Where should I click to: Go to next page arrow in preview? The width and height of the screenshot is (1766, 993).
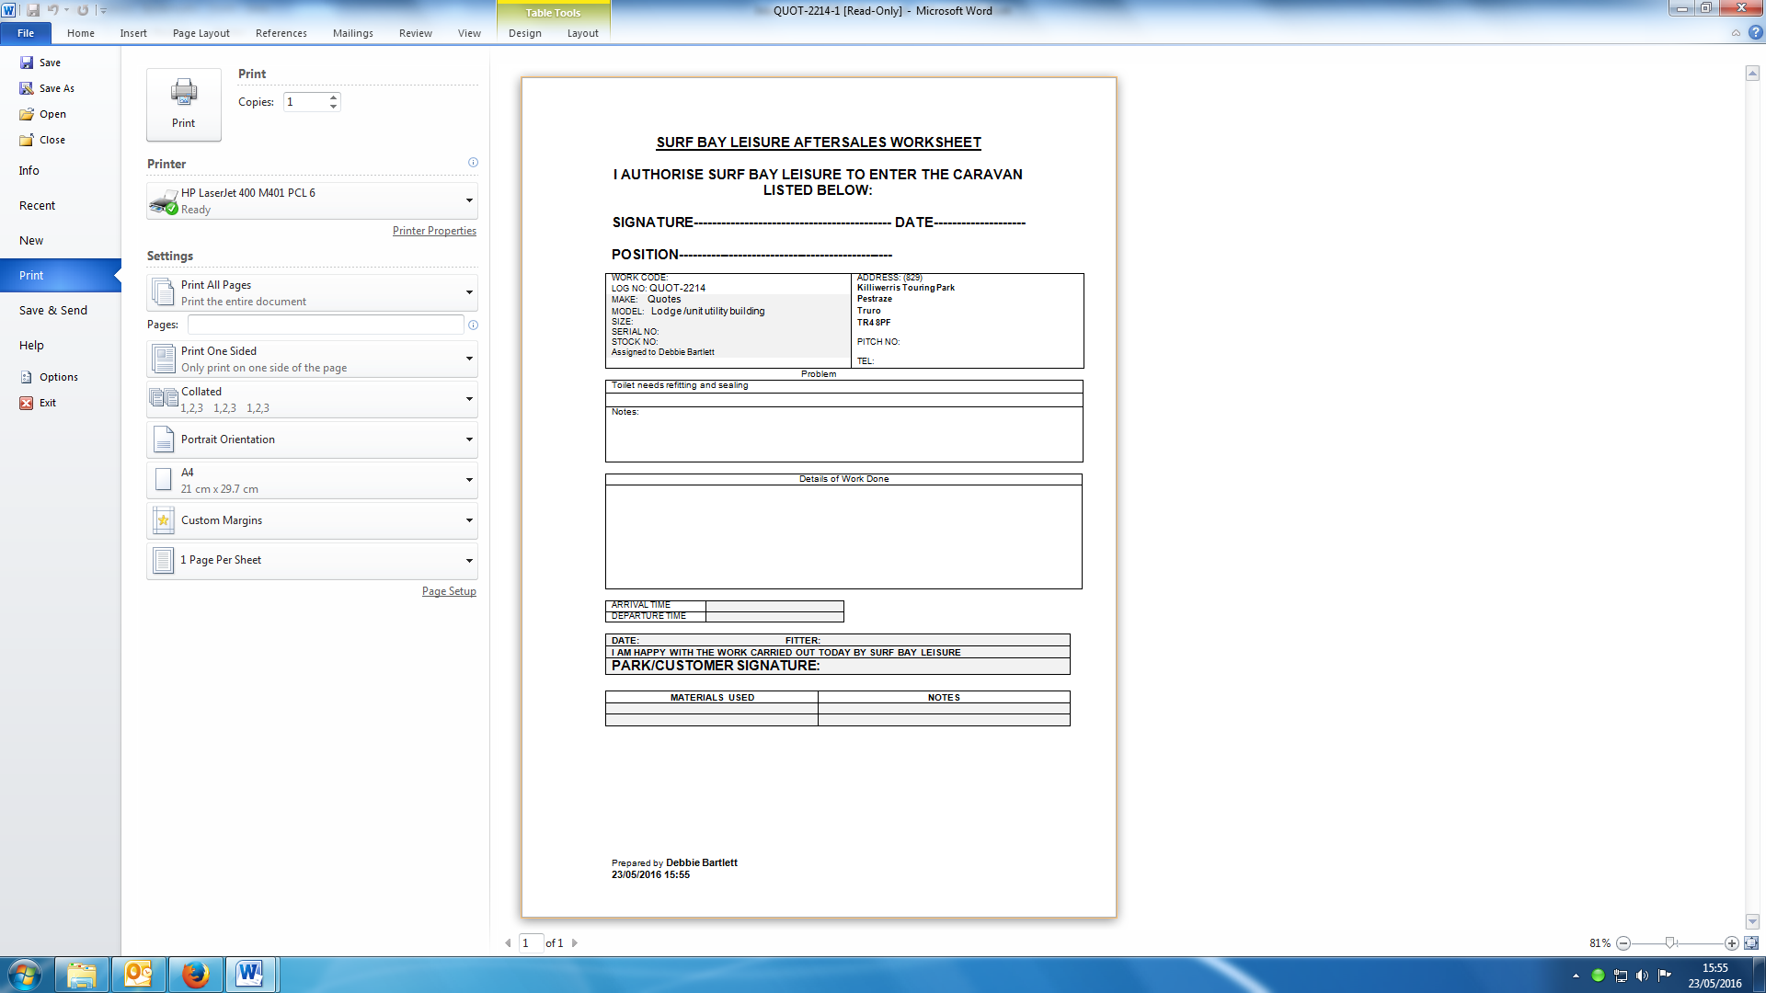click(x=575, y=943)
